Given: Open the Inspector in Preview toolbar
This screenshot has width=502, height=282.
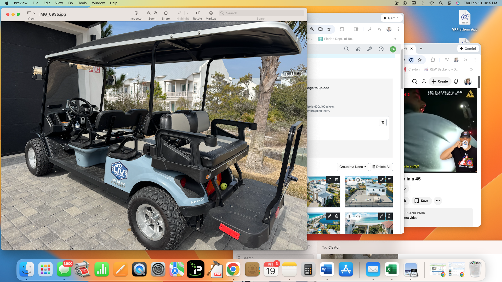Looking at the screenshot, I should [136, 13].
